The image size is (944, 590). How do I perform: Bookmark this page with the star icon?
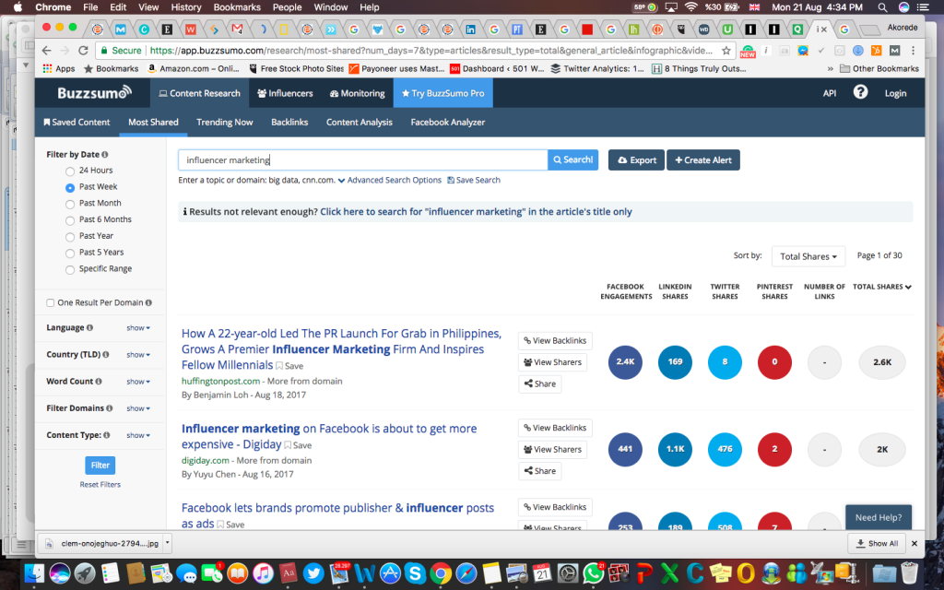click(726, 51)
